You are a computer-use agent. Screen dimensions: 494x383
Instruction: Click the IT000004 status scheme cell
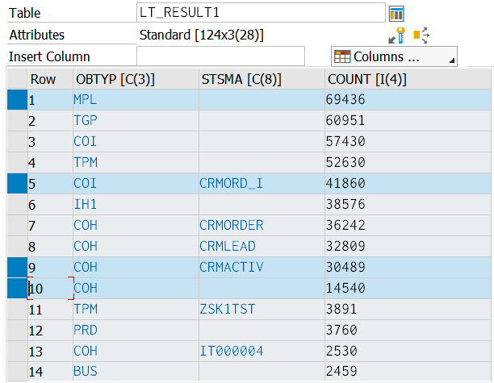click(x=262, y=351)
